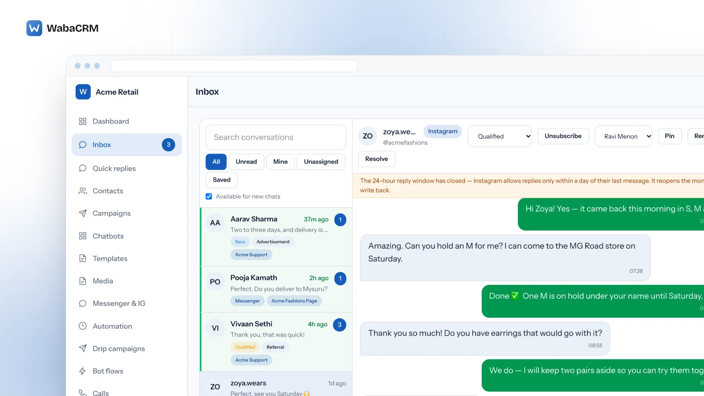704x396 pixels.
Task: Click the Bot flows lightning icon
Action: [83, 371]
